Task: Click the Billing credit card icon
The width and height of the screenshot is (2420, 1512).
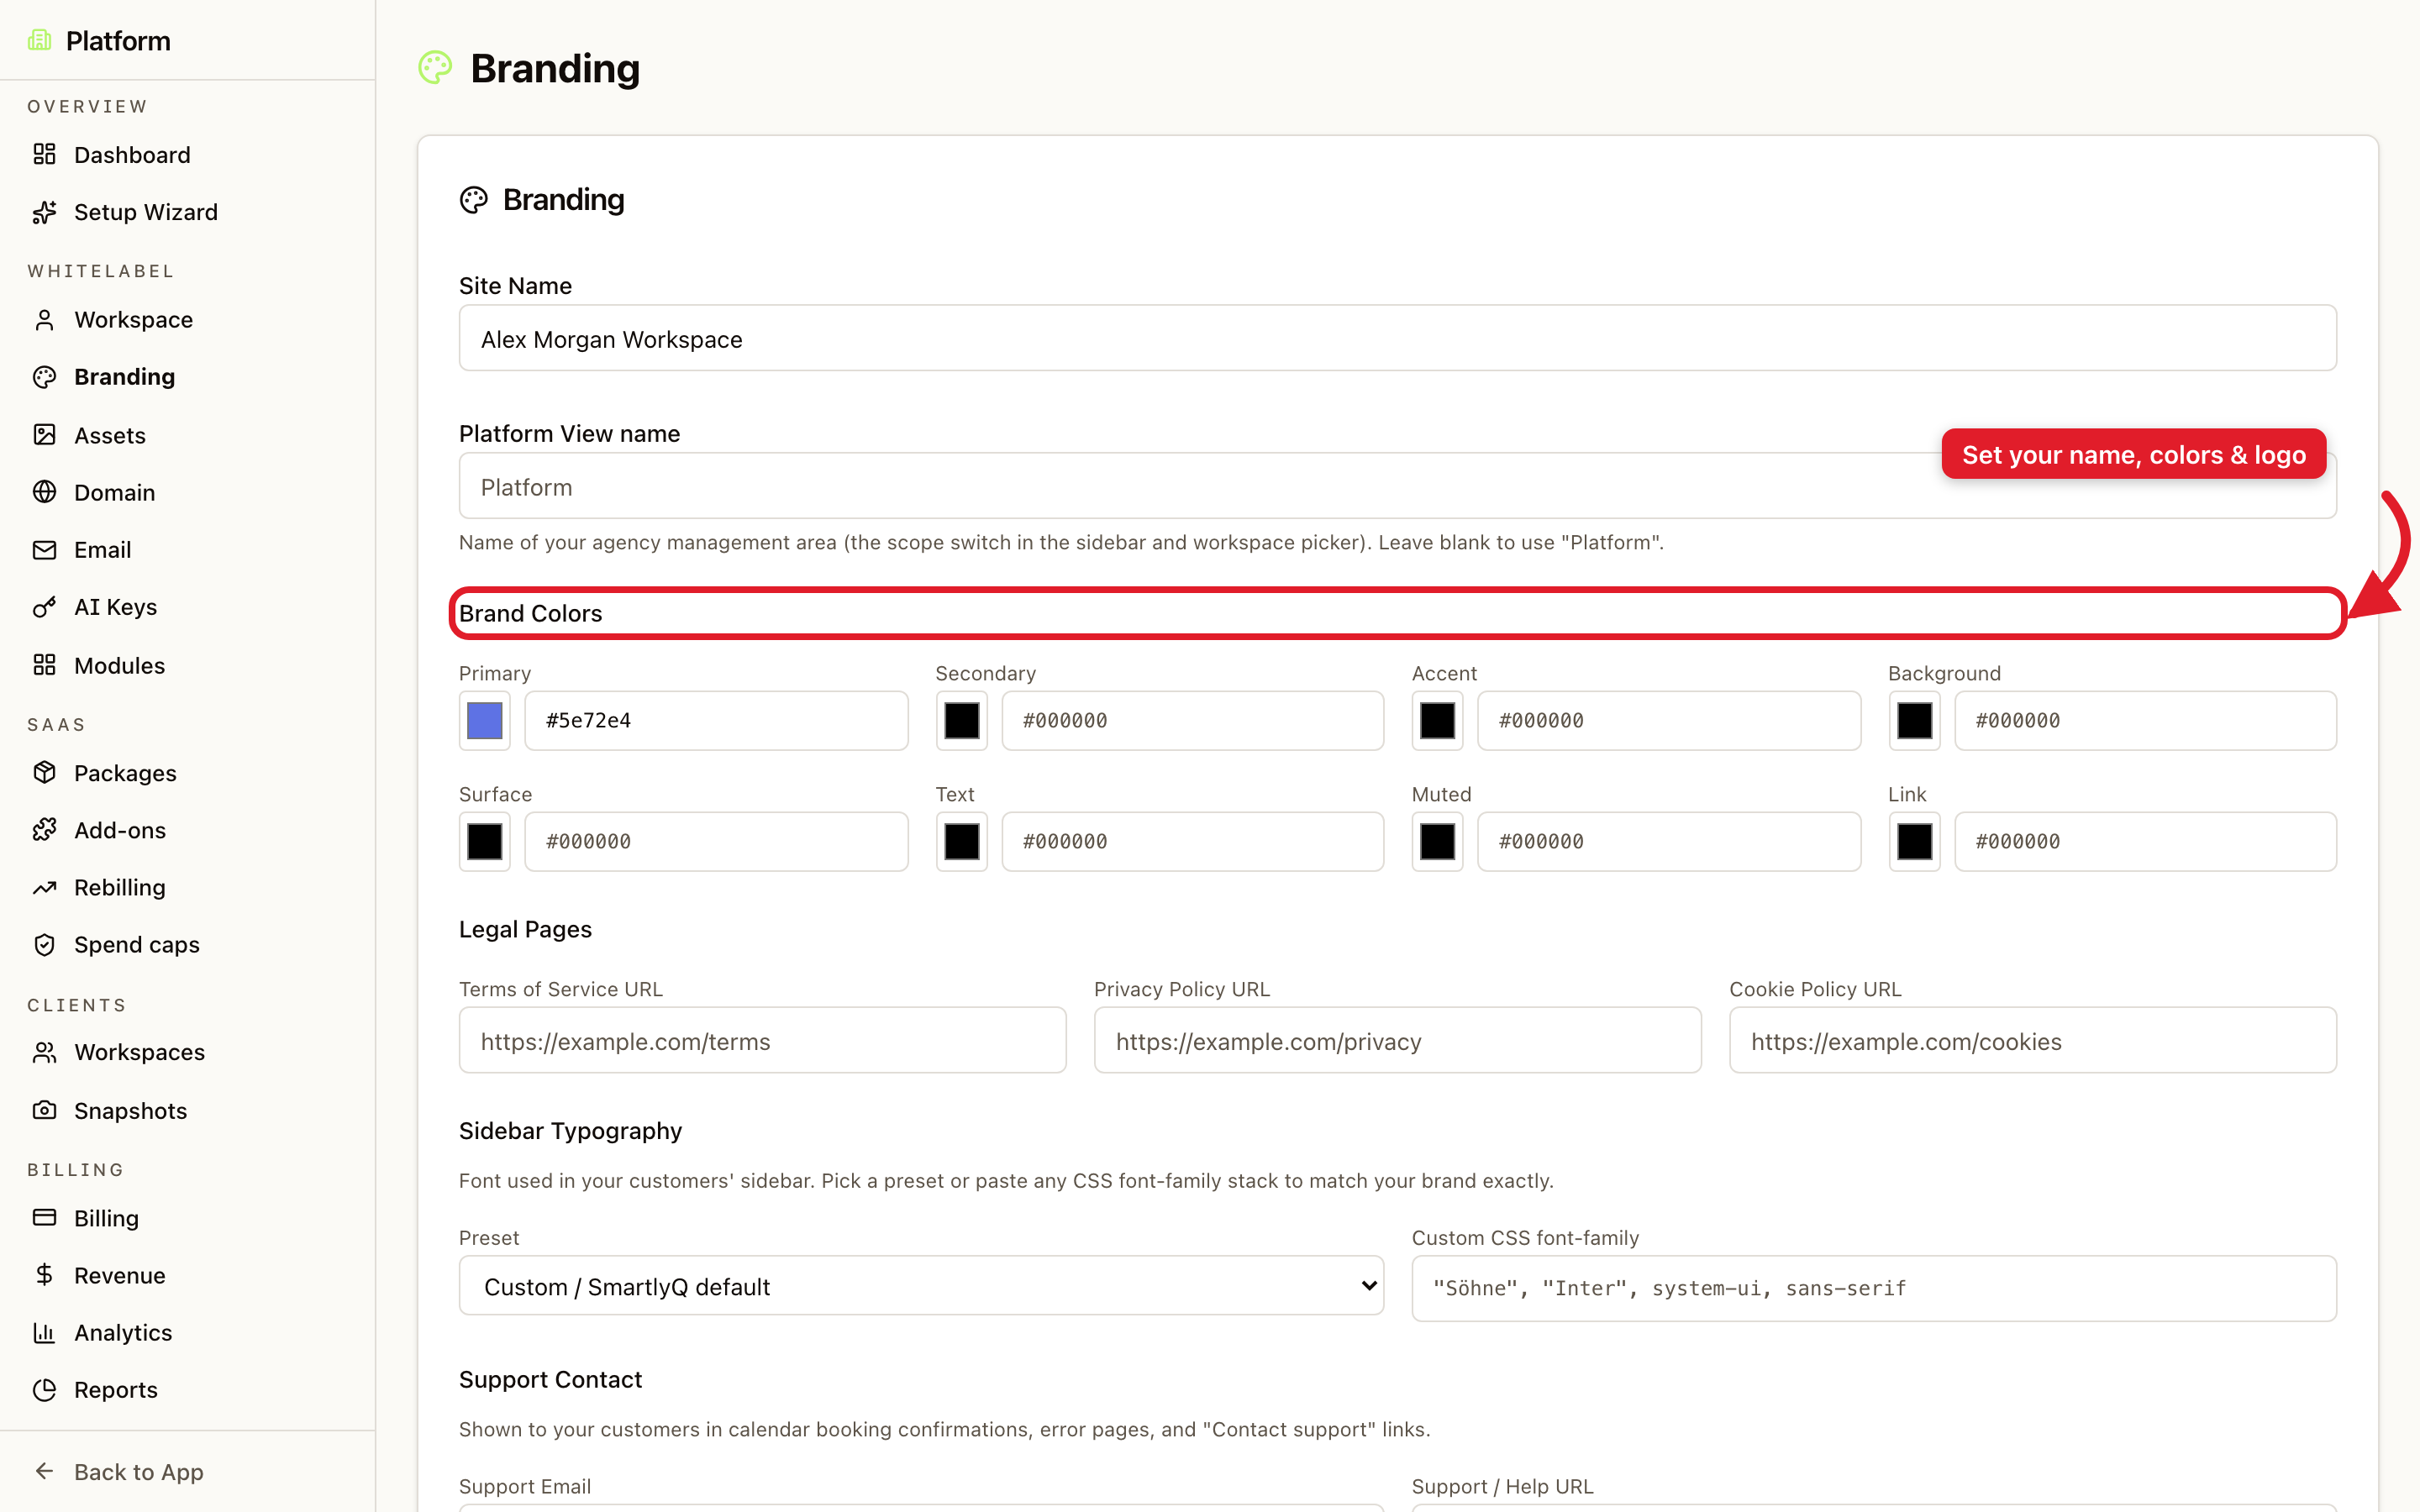Action: tap(44, 1218)
